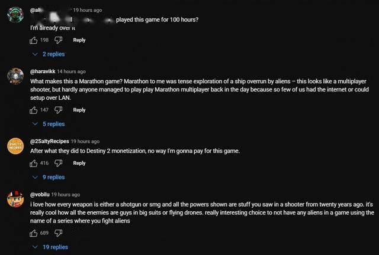Like @vobilu's comment with 689 likes
The image size is (379, 255).
33,233
